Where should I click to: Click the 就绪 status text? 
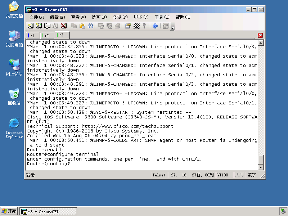30,175
